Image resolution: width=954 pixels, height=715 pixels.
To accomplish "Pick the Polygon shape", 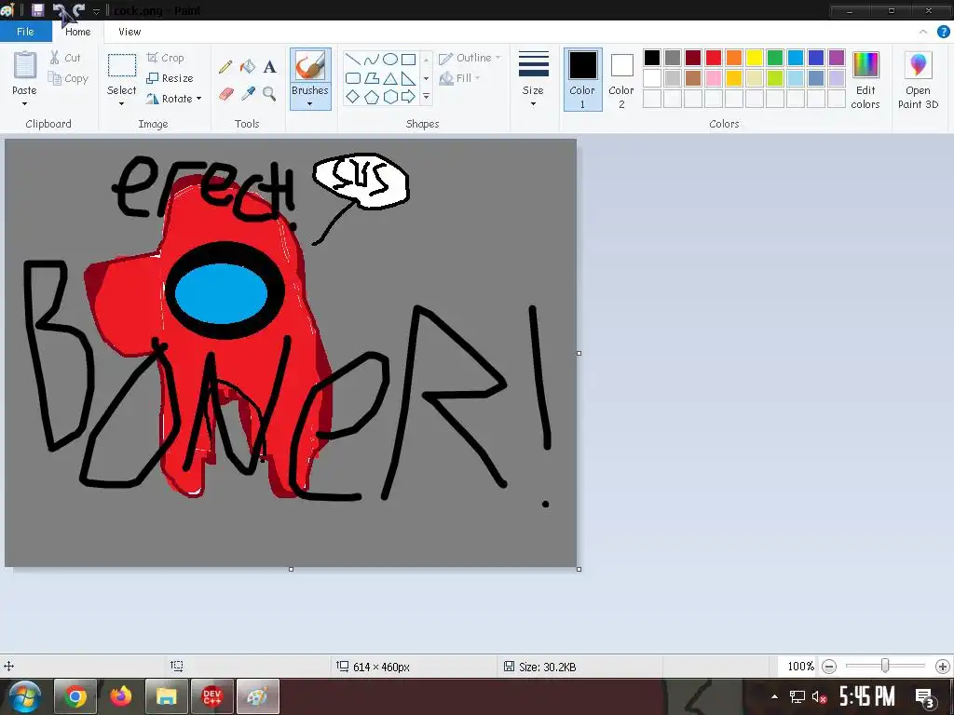I will click(371, 78).
